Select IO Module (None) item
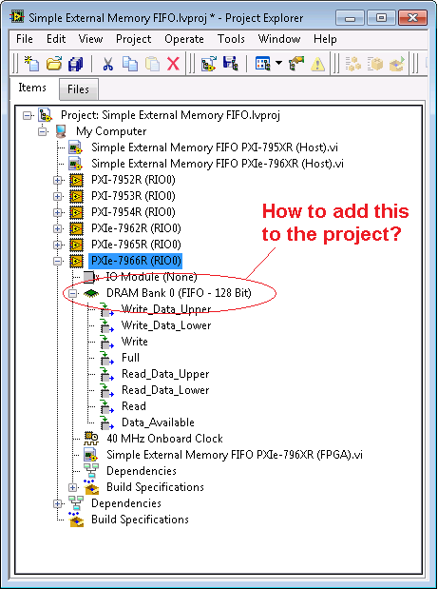 click(151, 277)
